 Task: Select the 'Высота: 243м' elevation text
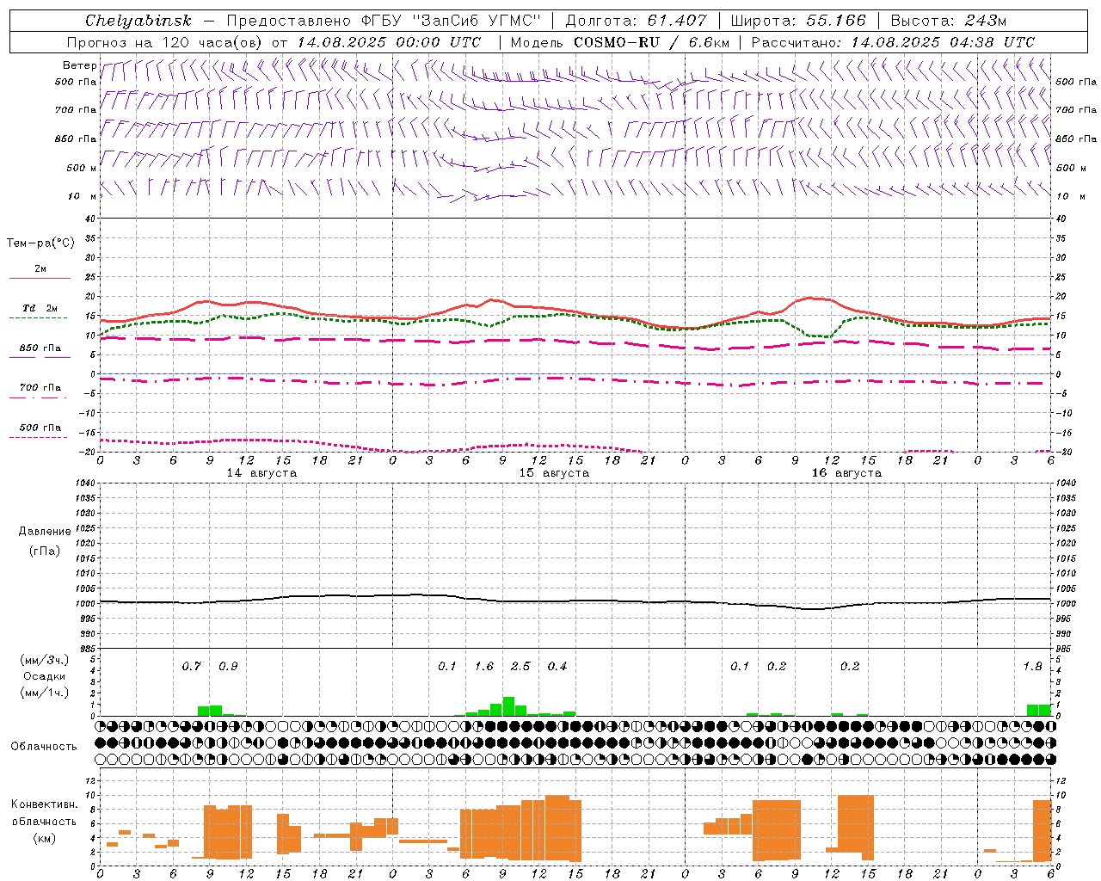pyautogui.click(x=949, y=21)
